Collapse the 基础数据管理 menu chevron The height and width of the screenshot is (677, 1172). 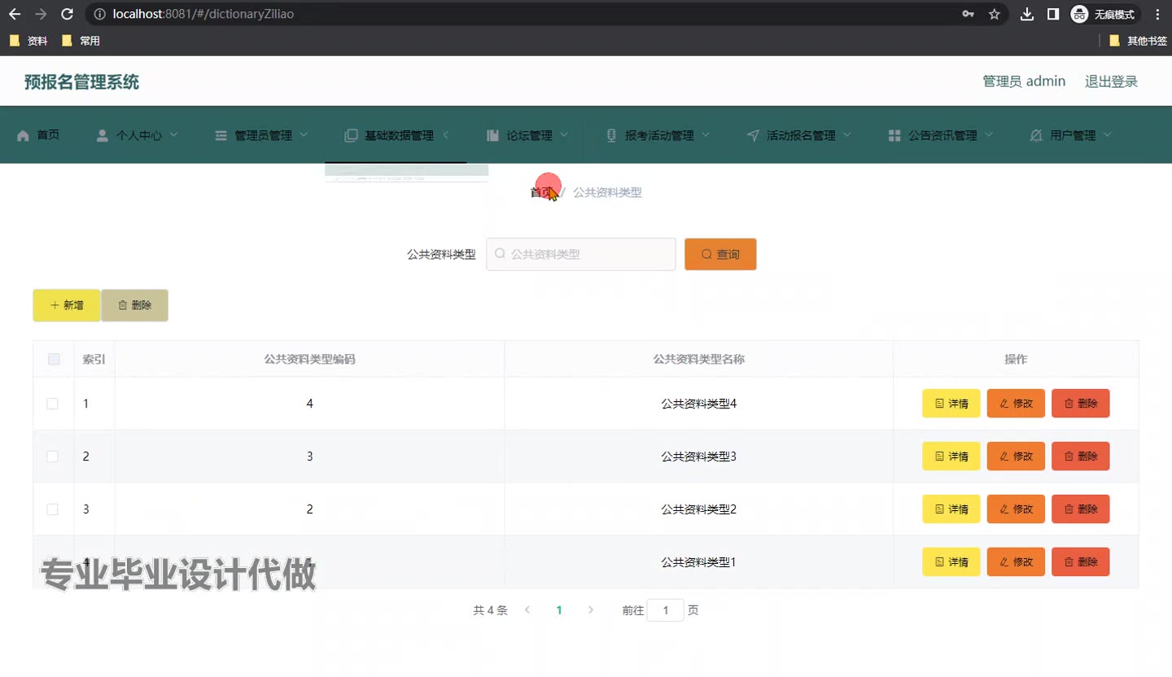446,135
